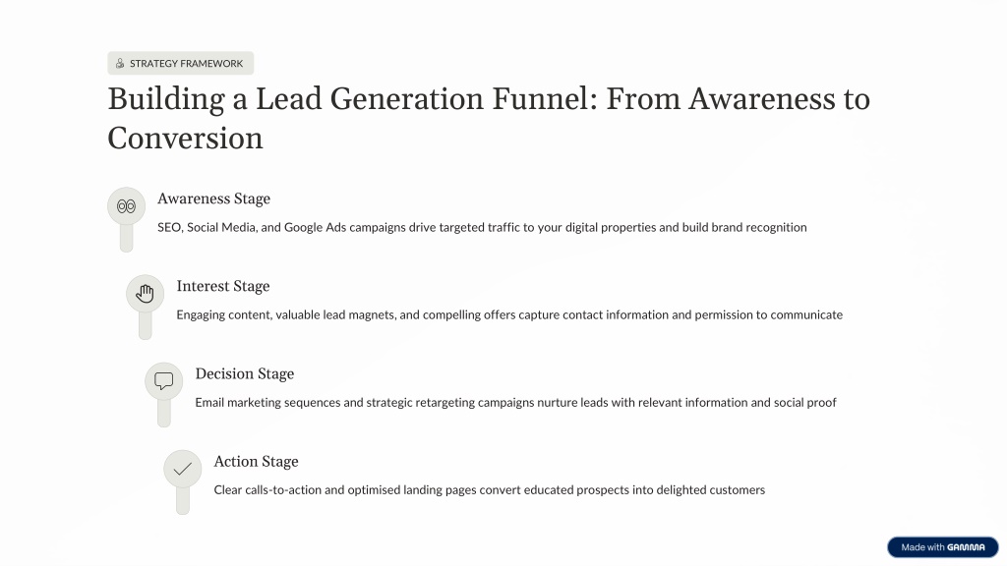Image resolution: width=1007 pixels, height=566 pixels.
Task: Click the connector stem below the speech bubble icon
Action: pyautogui.click(x=163, y=413)
